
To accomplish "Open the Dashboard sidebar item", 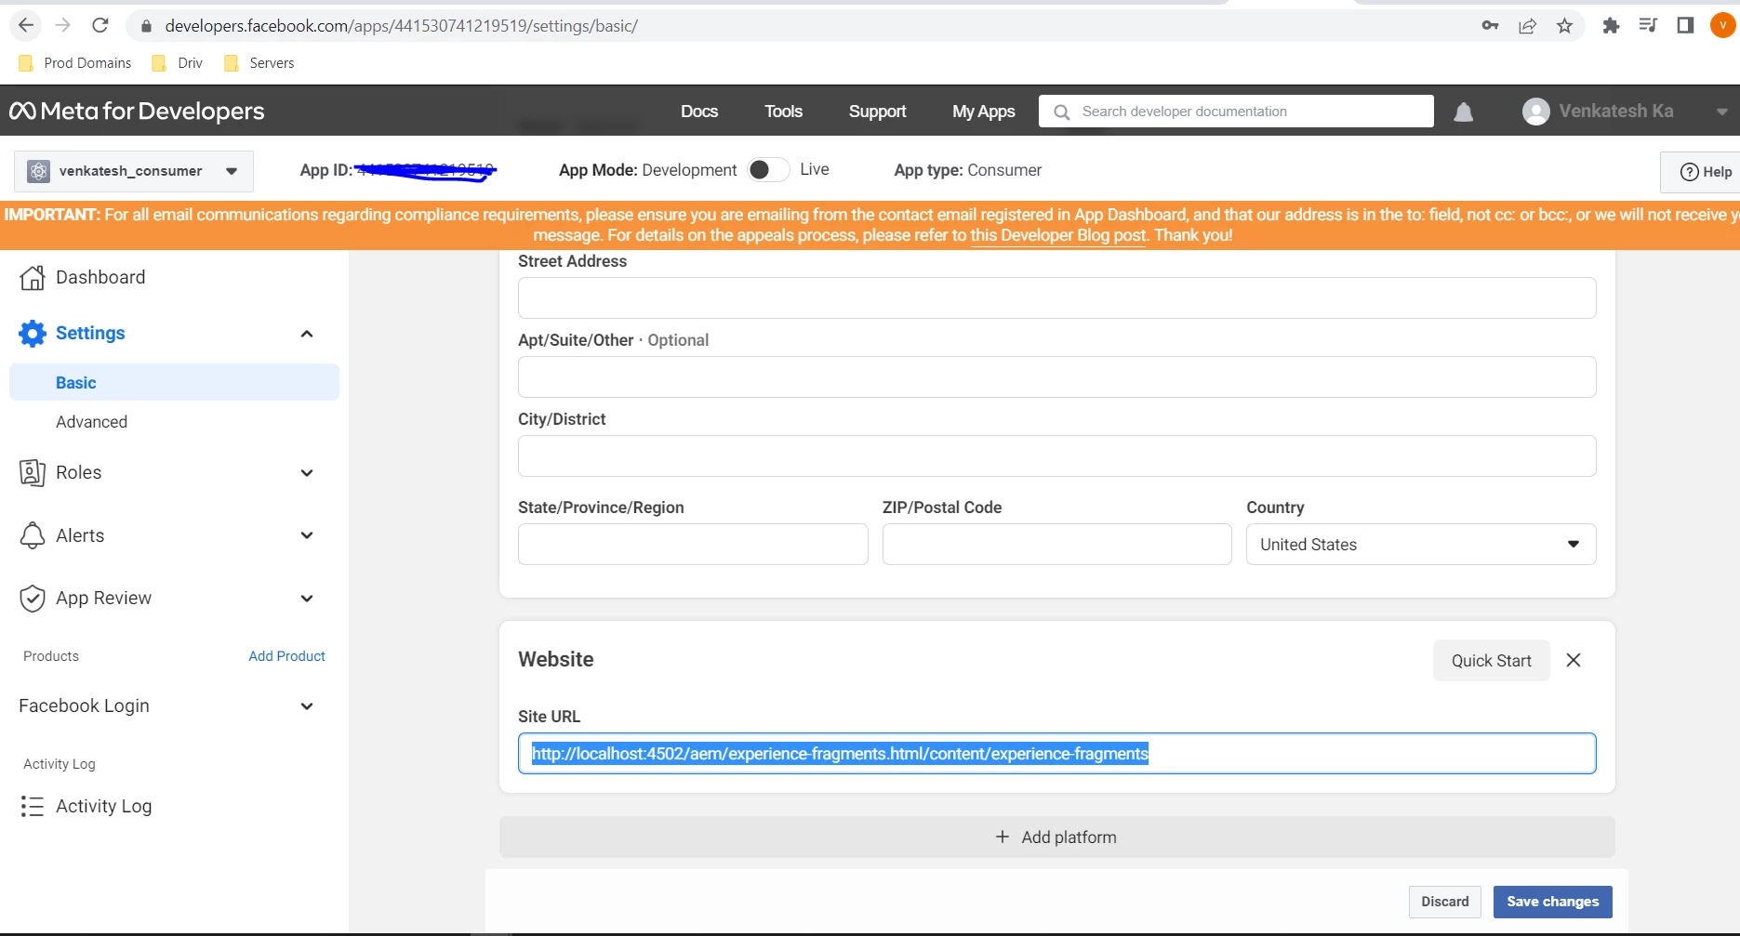I will pyautogui.click(x=100, y=277).
